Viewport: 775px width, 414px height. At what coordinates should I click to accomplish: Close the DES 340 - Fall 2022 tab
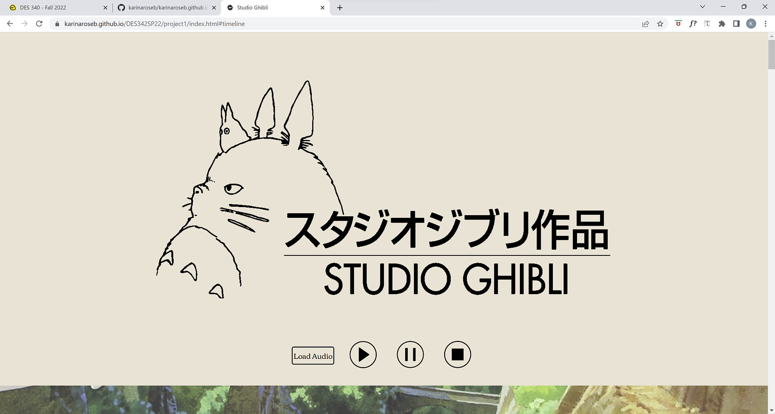coord(105,8)
